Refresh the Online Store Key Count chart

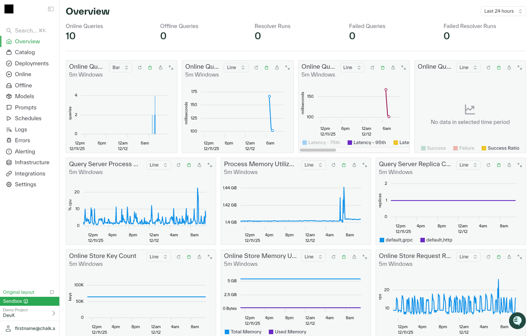[178, 257]
